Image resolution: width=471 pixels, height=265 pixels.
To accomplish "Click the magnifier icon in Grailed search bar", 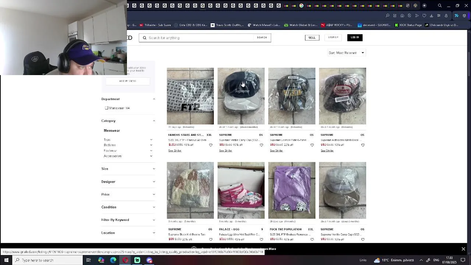I will point(145,38).
